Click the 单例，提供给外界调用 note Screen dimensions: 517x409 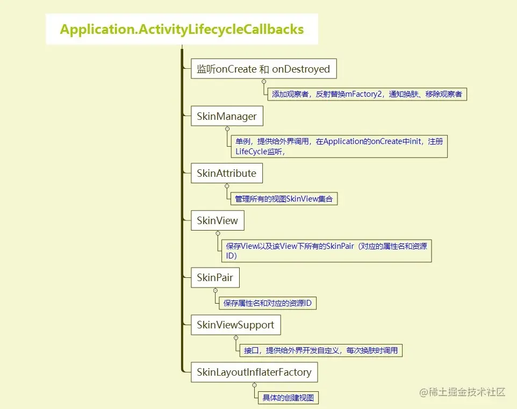pyautogui.click(x=339, y=146)
